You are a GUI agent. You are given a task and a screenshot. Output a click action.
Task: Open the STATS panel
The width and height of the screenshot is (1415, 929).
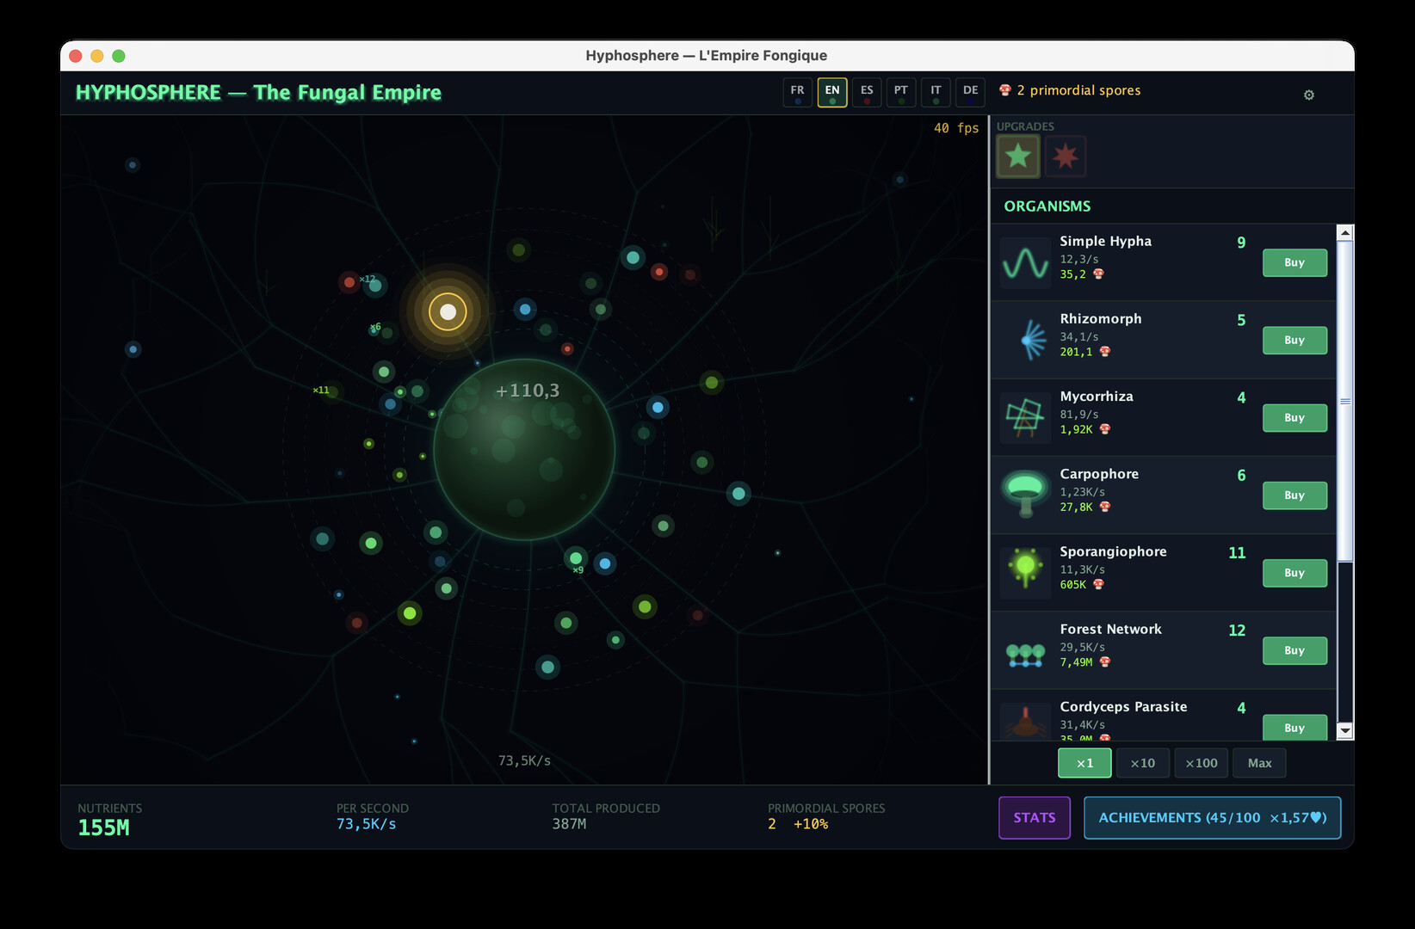click(1034, 817)
